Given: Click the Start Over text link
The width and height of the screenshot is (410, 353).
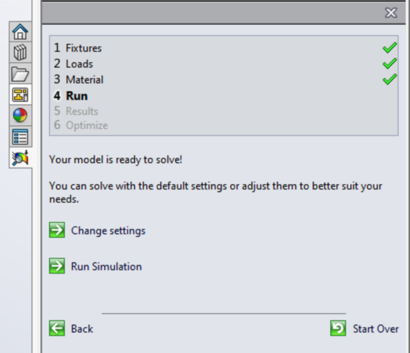Looking at the screenshot, I should click(x=376, y=329).
